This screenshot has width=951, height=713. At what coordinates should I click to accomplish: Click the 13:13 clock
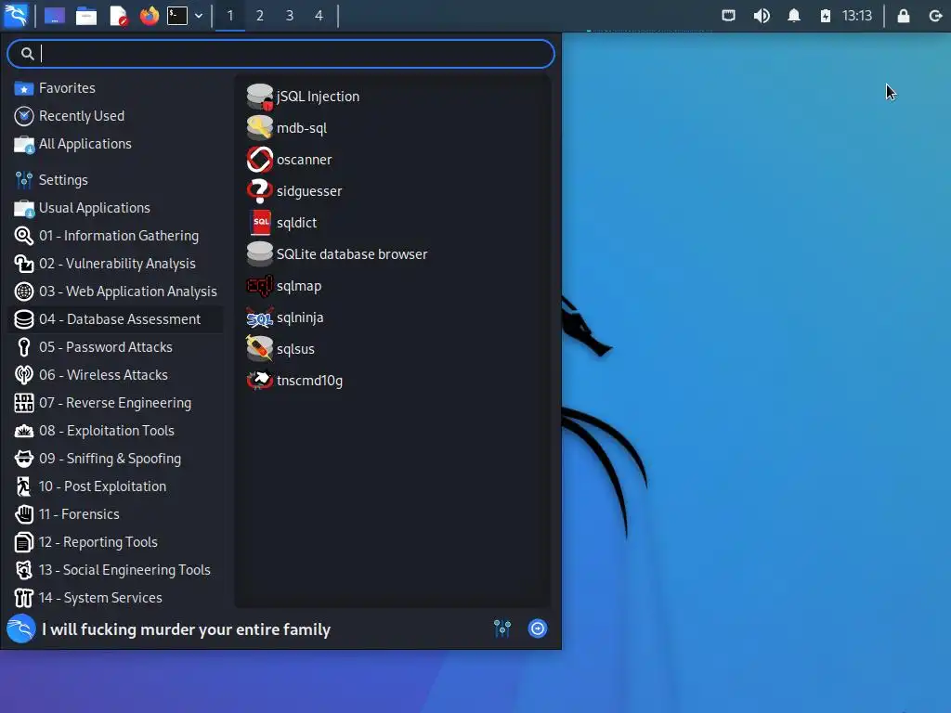click(857, 16)
